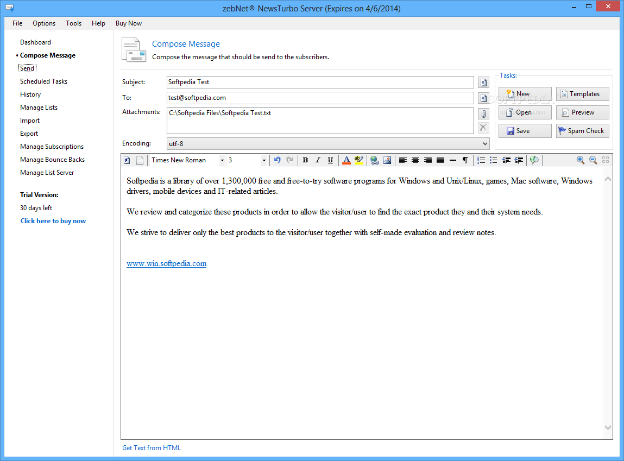Justify the text
The width and height of the screenshot is (624, 461).
tap(440, 160)
